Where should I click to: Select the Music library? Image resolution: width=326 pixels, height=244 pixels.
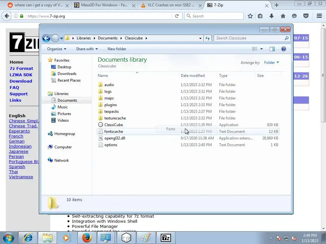click(63, 107)
